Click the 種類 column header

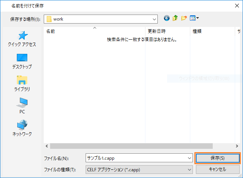point(212,32)
